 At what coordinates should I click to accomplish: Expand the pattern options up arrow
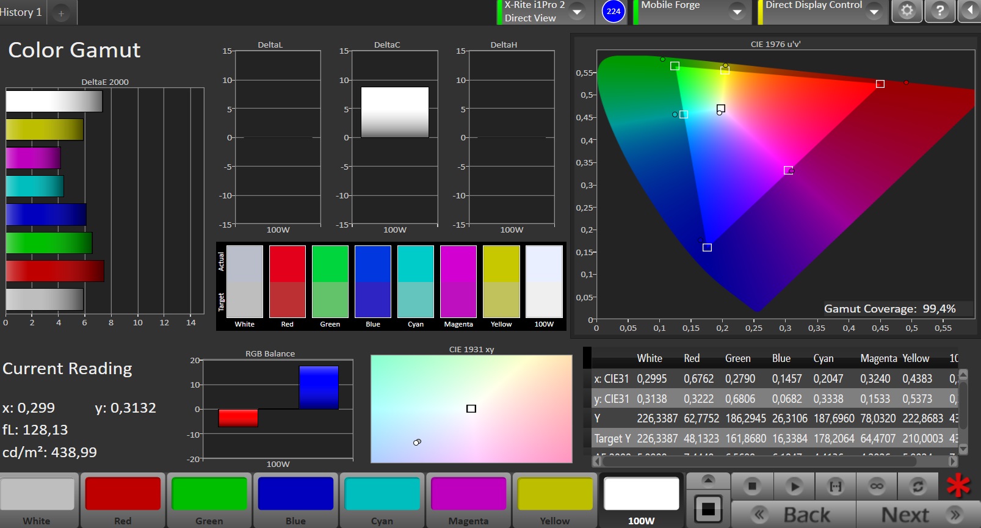708,480
